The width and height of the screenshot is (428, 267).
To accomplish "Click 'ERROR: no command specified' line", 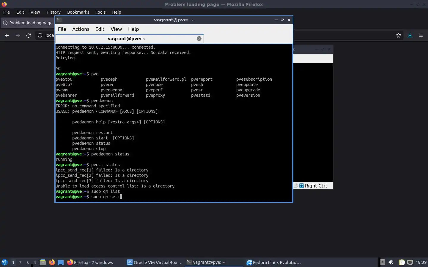I will pos(88,106).
